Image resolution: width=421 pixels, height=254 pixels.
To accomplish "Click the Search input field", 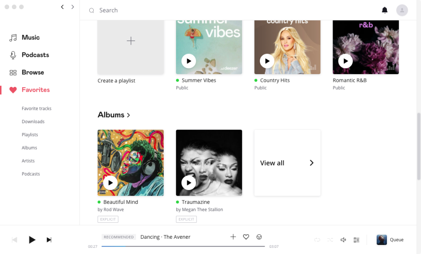I will click(206, 10).
